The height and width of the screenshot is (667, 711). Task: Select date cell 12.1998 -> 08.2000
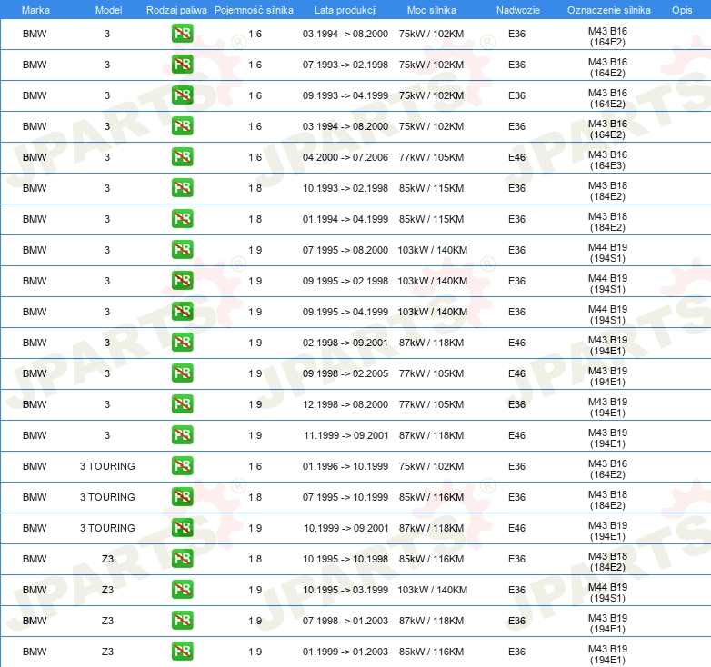345,404
